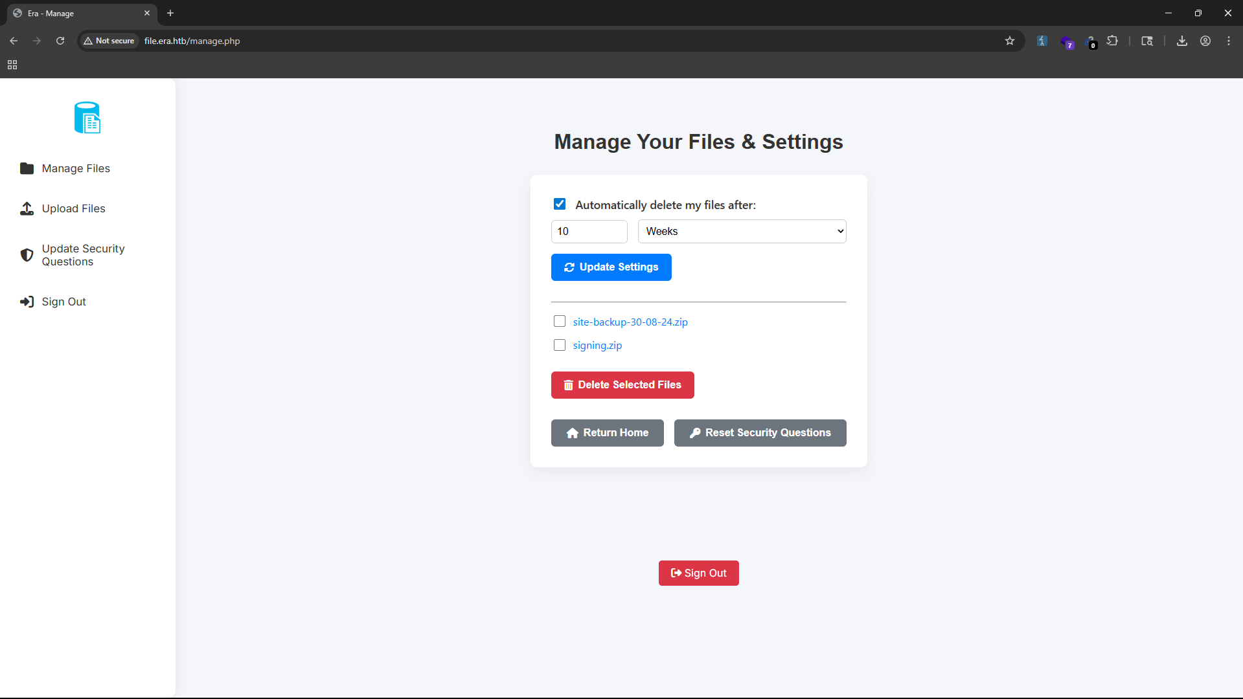This screenshot has height=699, width=1243.
Task: Click Delete Selected Files button
Action: pyautogui.click(x=622, y=385)
